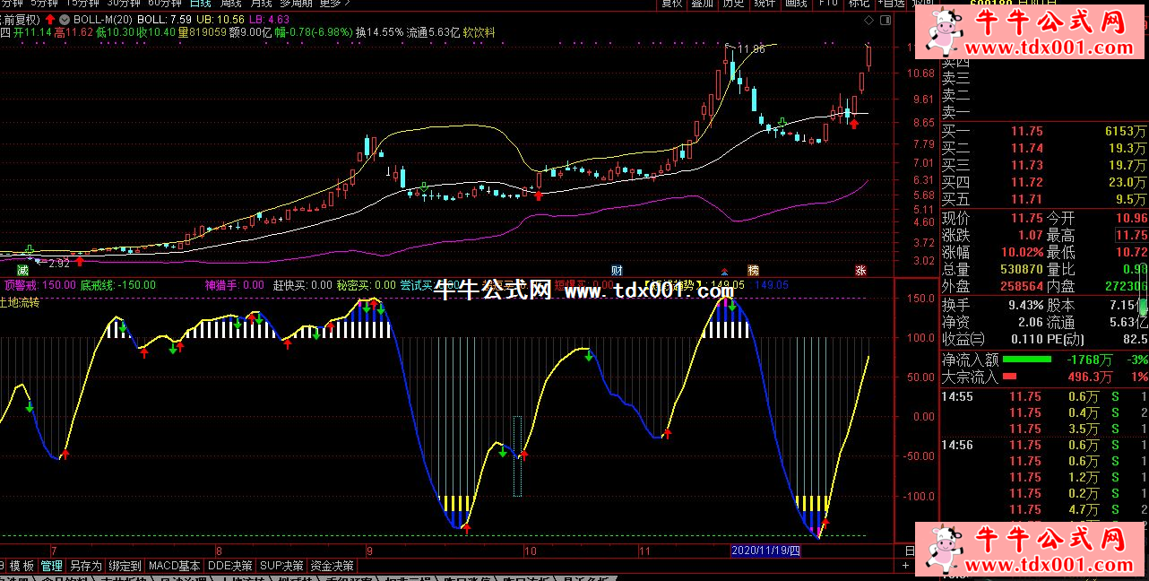Click the 底戒线: -150.00 label
This screenshot has height=581, width=1149.
117,285
